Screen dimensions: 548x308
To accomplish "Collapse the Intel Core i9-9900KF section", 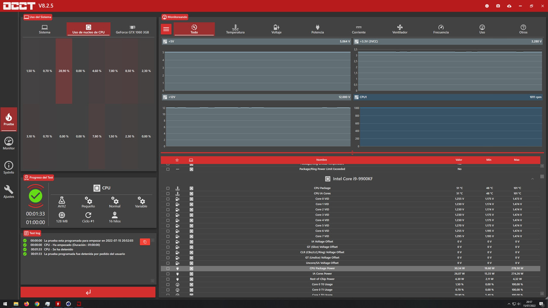I will [x=533, y=179].
